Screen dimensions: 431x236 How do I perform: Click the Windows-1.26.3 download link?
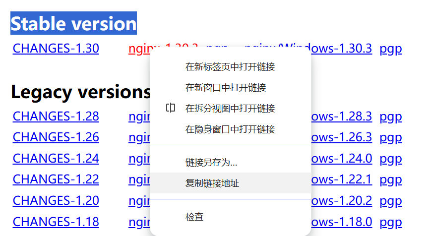coord(342,137)
